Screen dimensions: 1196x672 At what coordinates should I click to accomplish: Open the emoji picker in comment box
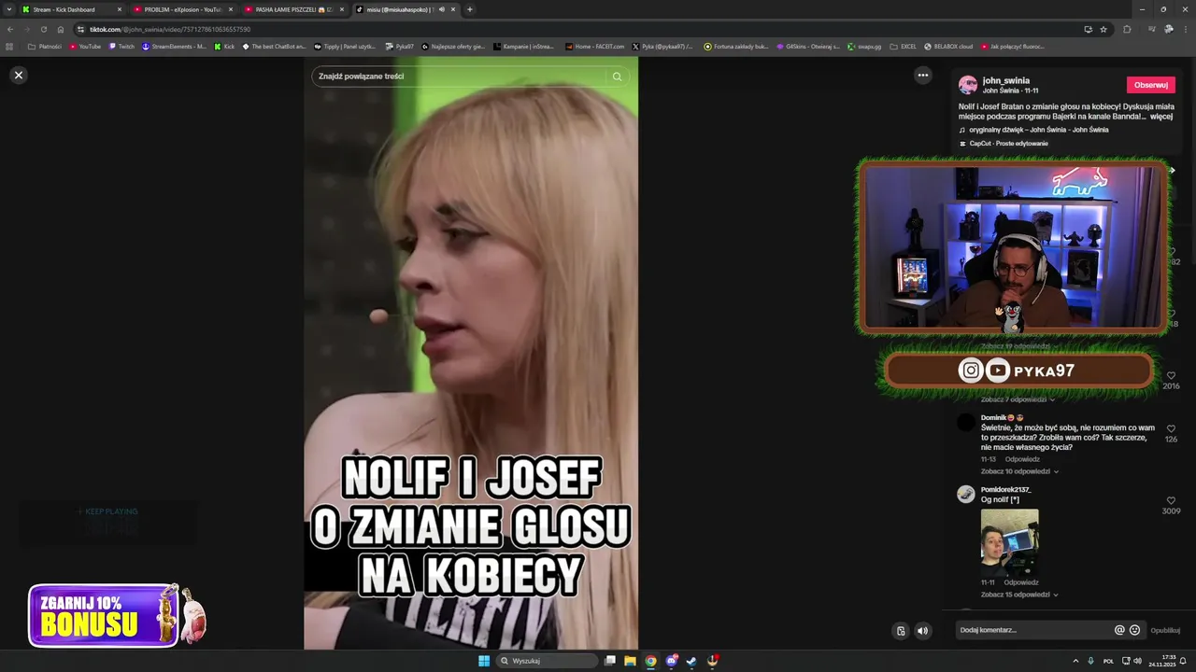[1134, 630]
